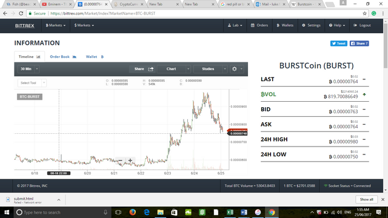
Task: Expand the Dollar Markets dropdown
Action: pyautogui.click(x=84, y=25)
